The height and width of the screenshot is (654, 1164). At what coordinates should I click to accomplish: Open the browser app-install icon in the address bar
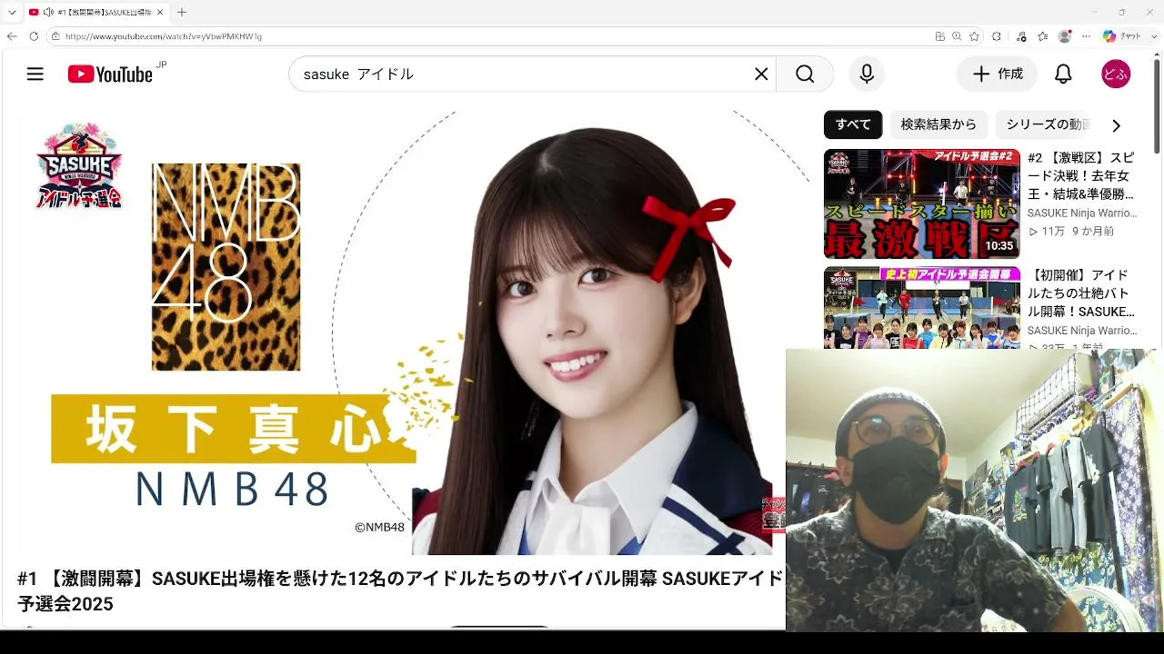[x=940, y=36]
